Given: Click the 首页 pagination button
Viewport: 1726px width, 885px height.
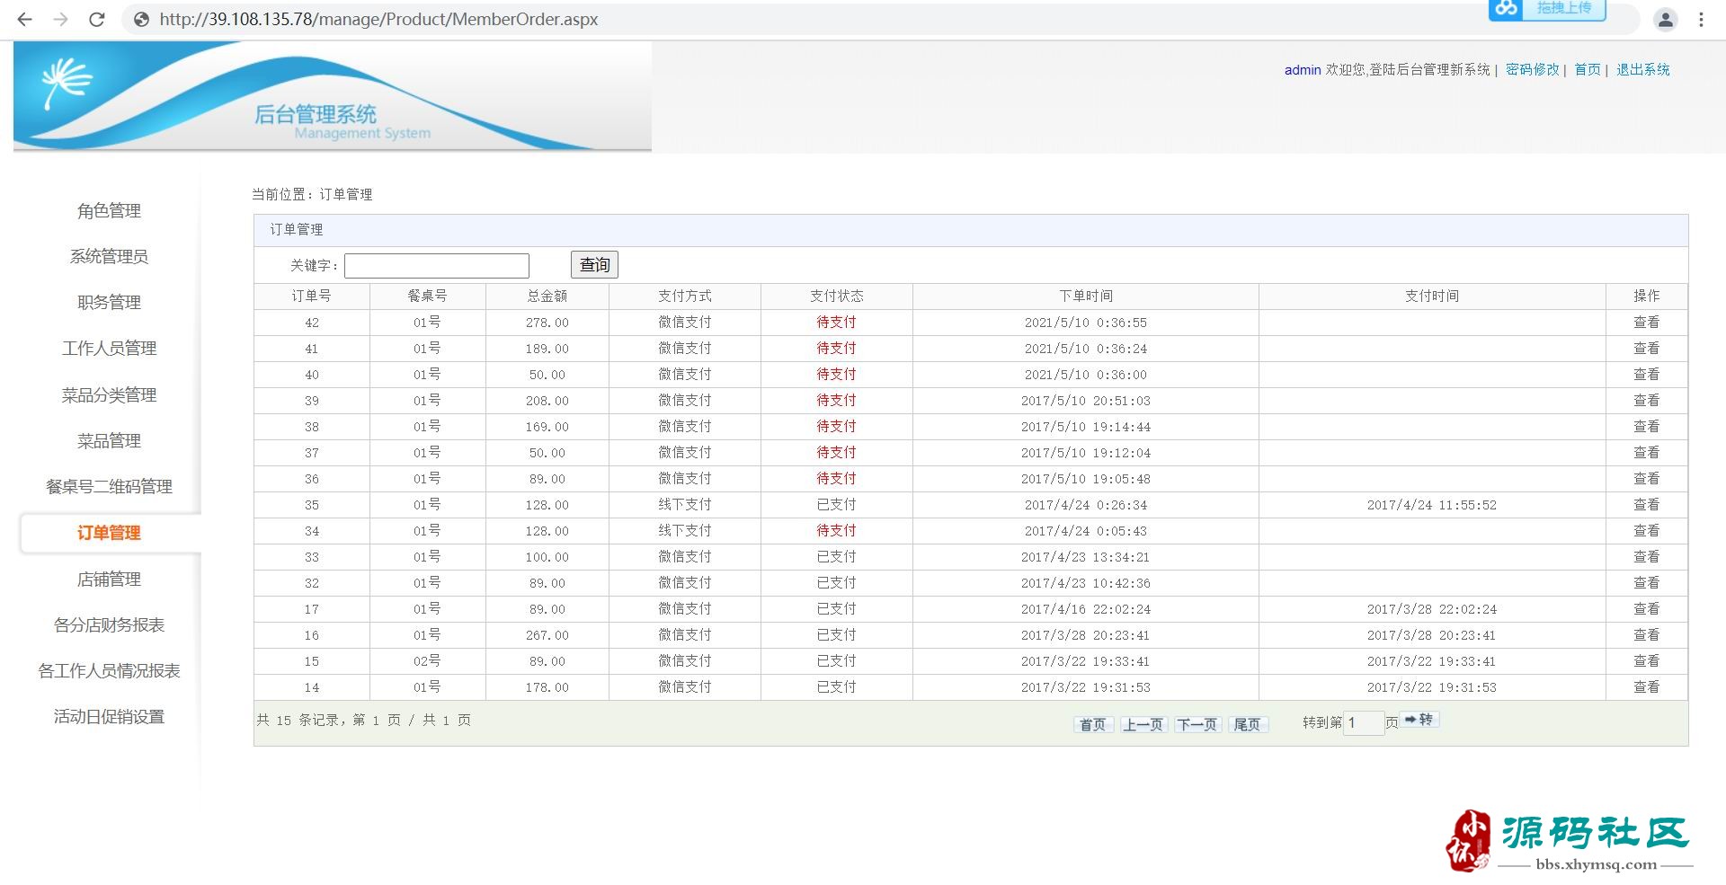Looking at the screenshot, I should [x=1093, y=724].
